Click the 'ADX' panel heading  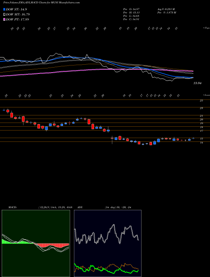(80, 207)
